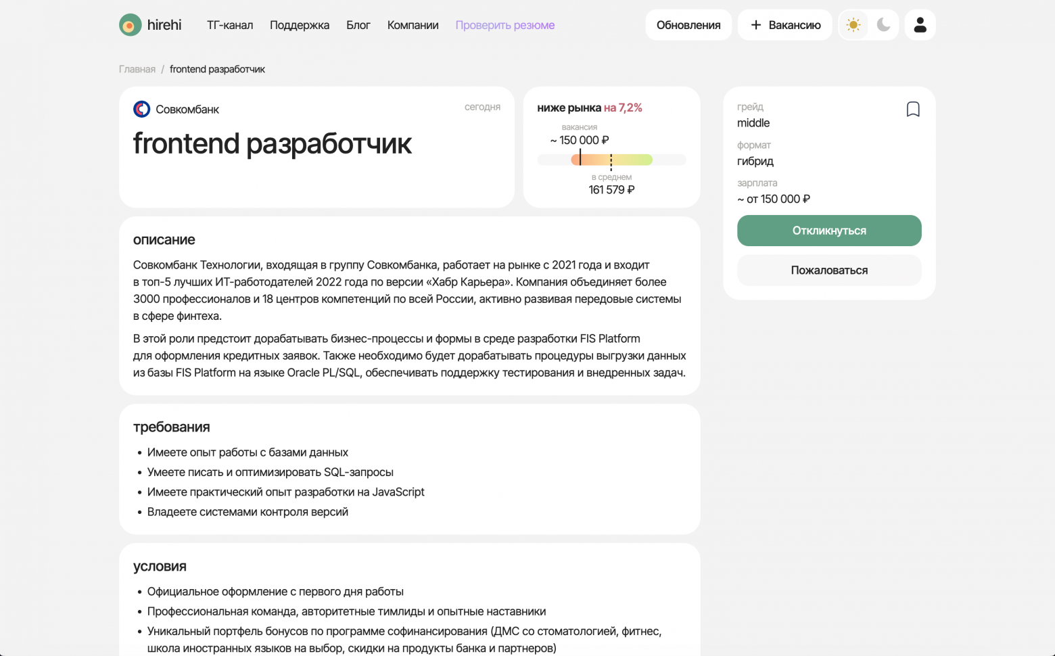Open the Компании section
The height and width of the screenshot is (656, 1055).
[x=413, y=25]
